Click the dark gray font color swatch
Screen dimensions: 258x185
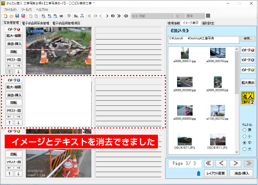pos(208,16)
